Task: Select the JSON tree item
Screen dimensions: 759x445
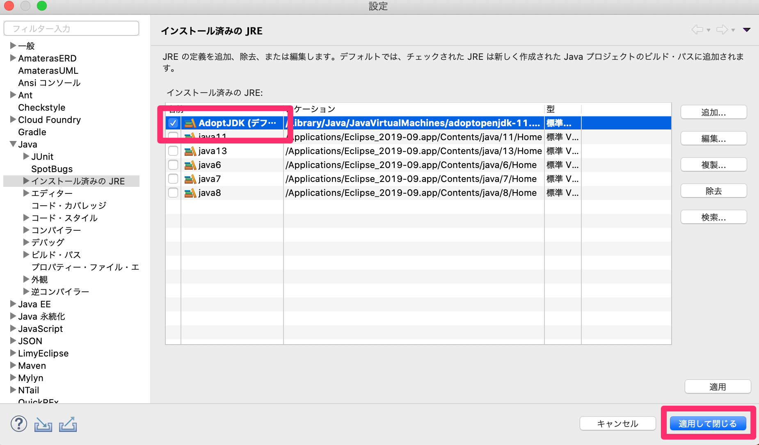Action: 30,341
